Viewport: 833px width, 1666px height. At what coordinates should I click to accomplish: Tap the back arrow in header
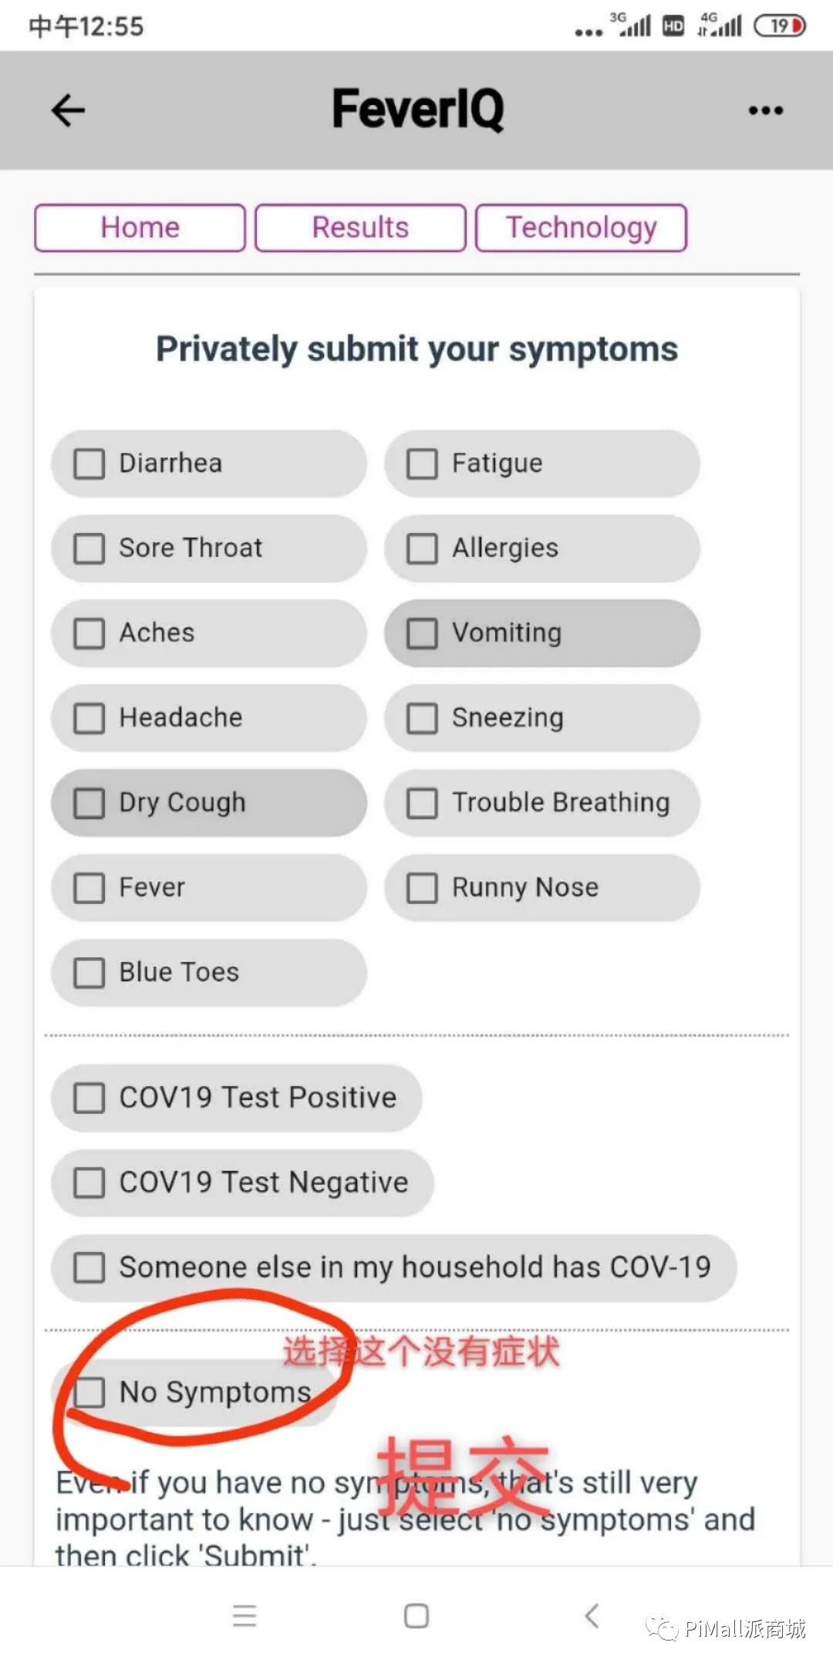point(68,110)
